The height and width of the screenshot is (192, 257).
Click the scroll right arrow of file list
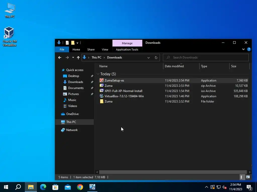click(x=249, y=172)
